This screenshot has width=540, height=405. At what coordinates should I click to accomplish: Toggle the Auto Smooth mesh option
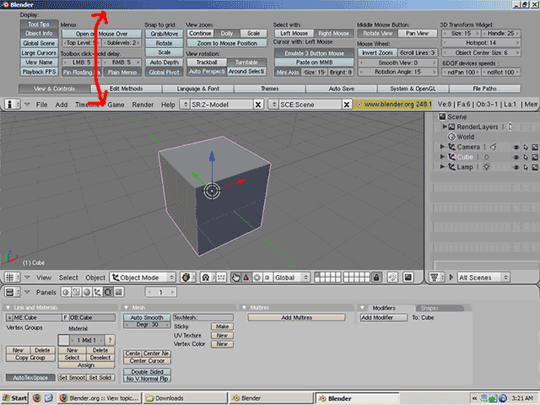coord(147,317)
